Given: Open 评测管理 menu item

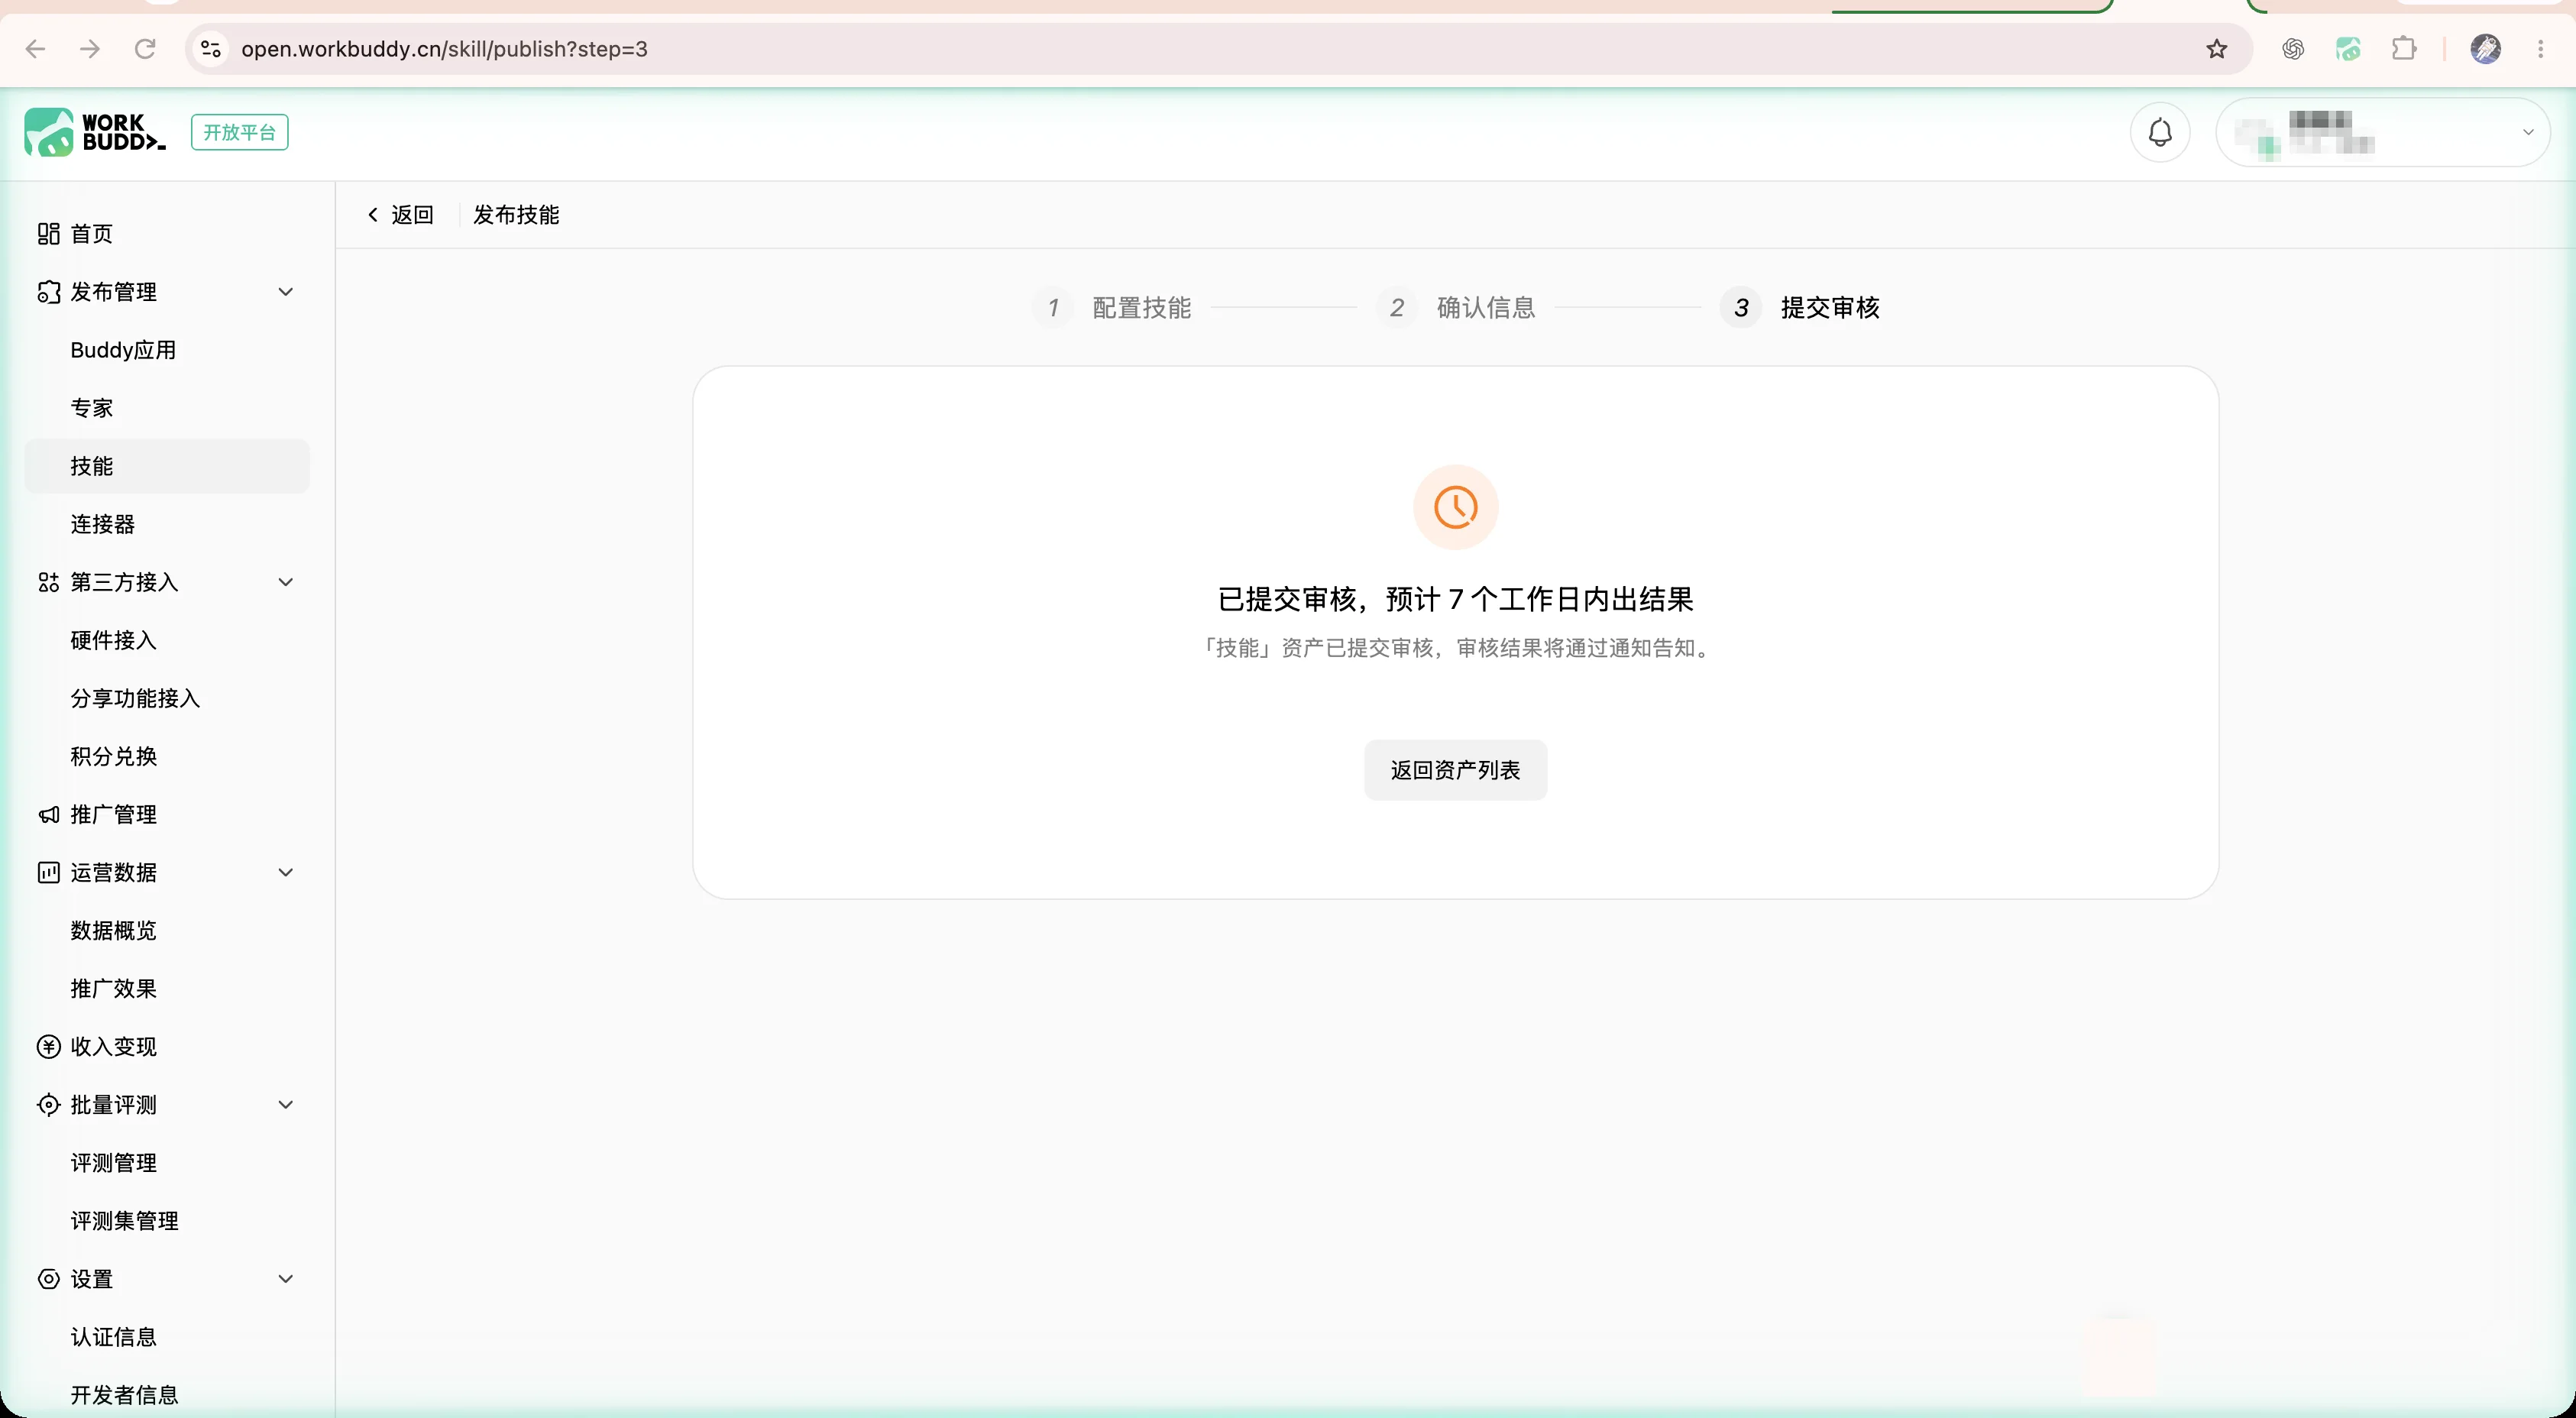Looking at the screenshot, I should 167,1163.
